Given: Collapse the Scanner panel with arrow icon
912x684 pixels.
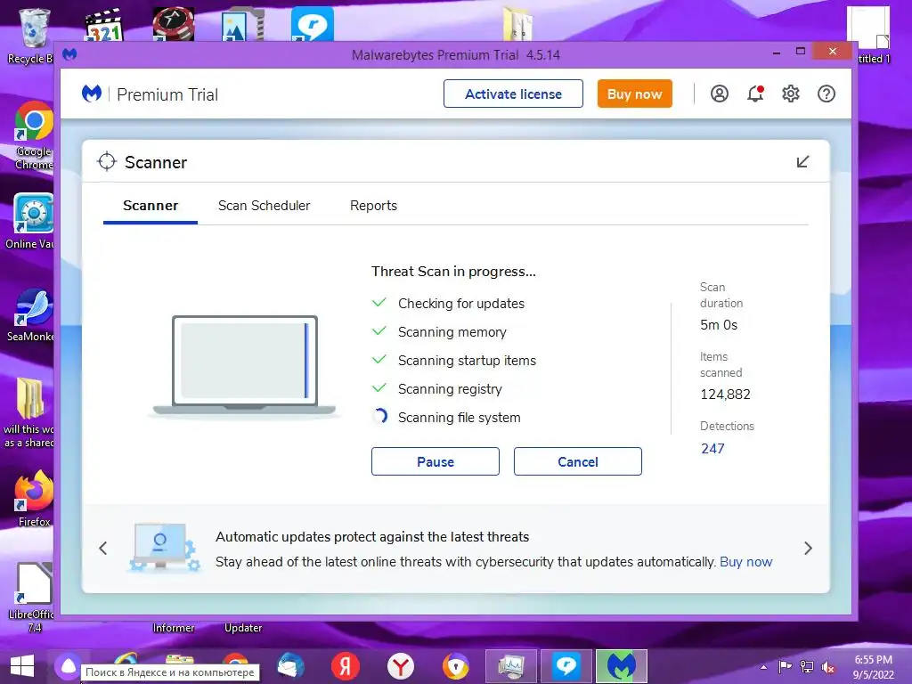Looking at the screenshot, I should (x=802, y=162).
